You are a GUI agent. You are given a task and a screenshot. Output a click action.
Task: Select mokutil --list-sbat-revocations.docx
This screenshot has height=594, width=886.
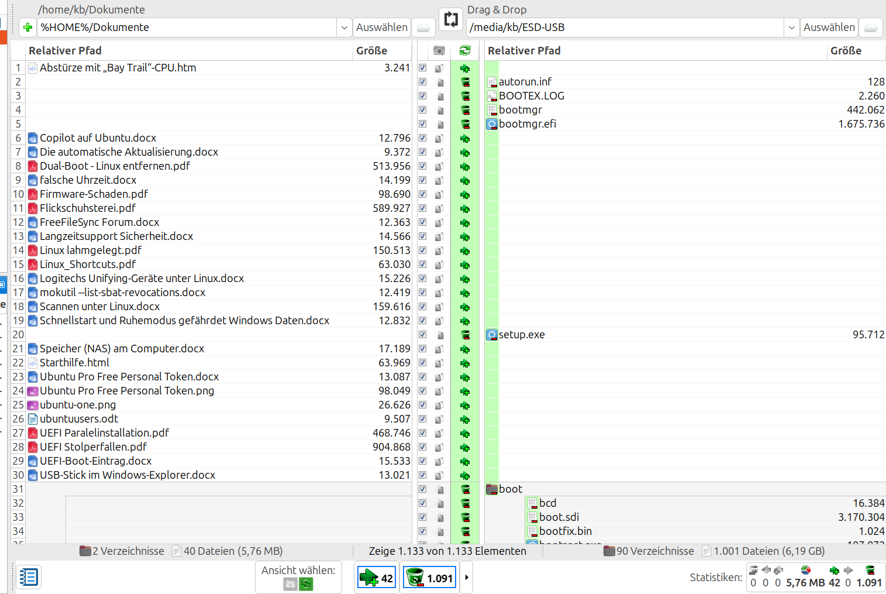pos(123,293)
